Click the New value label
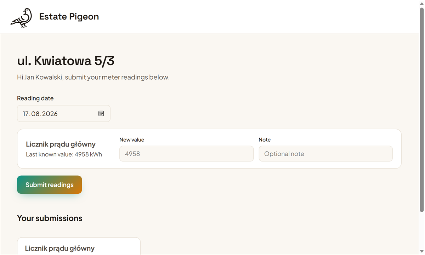Image resolution: width=425 pixels, height=255 pixels. coord(132,140)
